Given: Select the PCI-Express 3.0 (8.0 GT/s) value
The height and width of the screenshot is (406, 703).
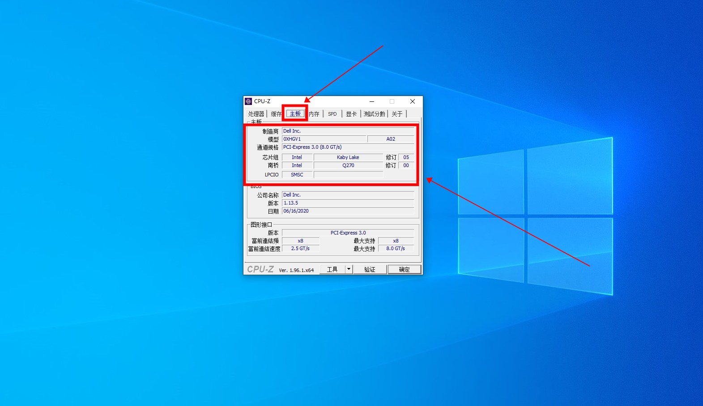Looking at the screenshot, I should point(348,147).
